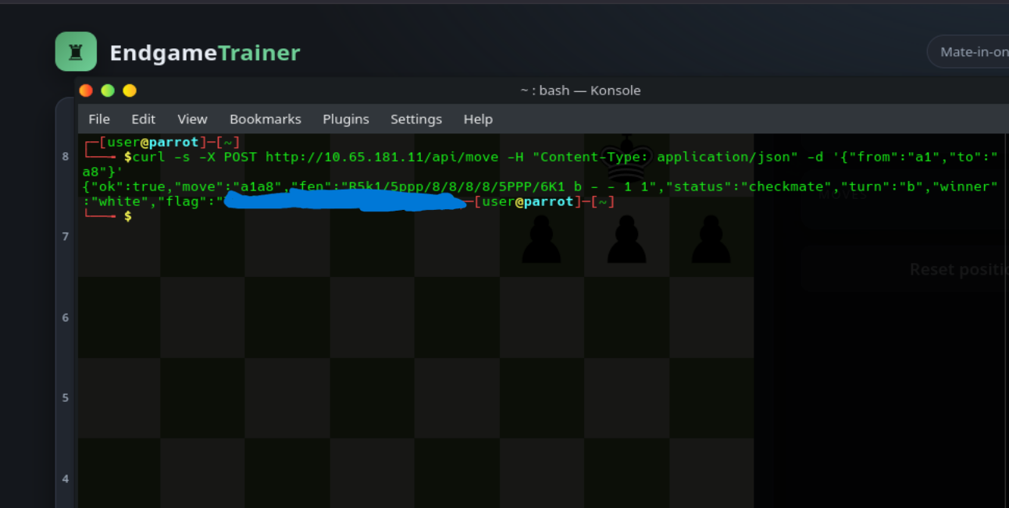Click the rank 4 label beside the board
Viewport: 1009px width, 508px height.
66,479
